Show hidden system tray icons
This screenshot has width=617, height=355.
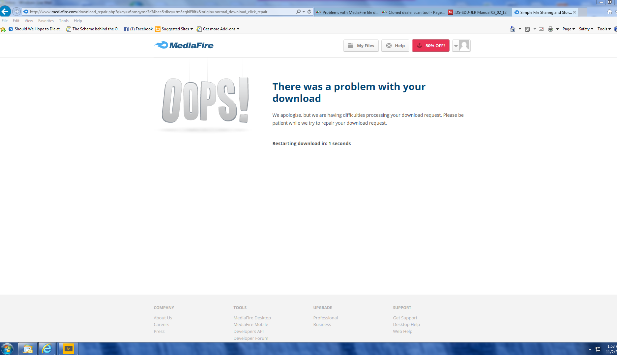[590, 349]
